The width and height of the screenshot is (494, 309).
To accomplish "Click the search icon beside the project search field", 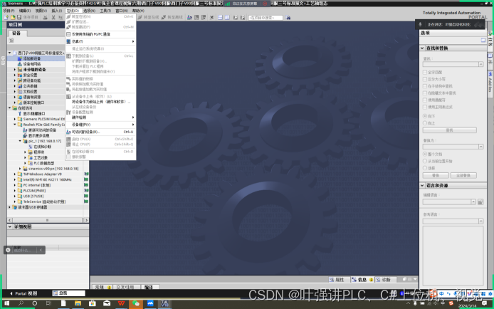I will 288,18.
